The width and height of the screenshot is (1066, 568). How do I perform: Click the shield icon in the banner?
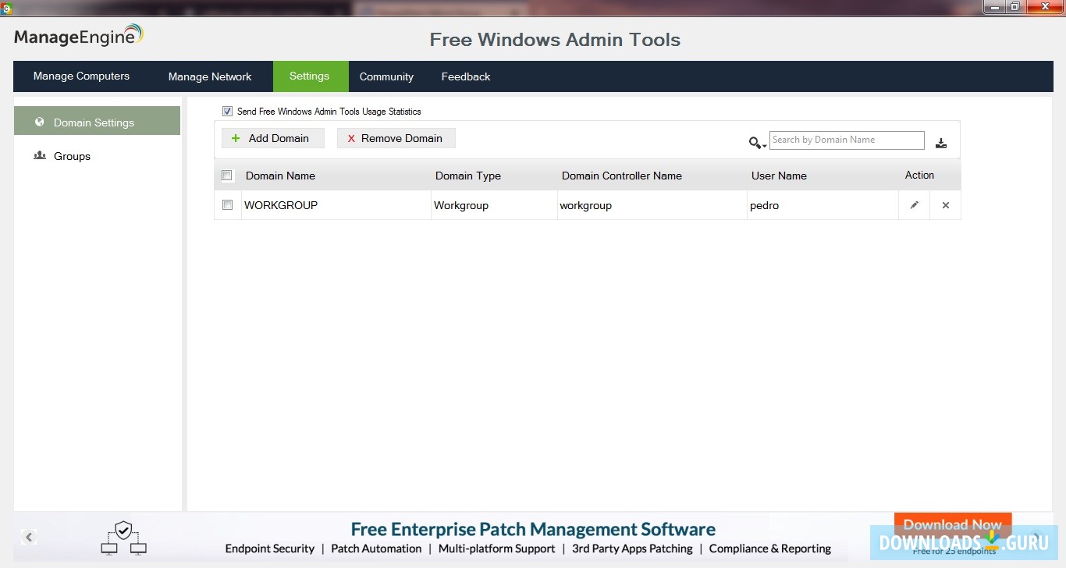pyautogui.click(x=123, y=530)
